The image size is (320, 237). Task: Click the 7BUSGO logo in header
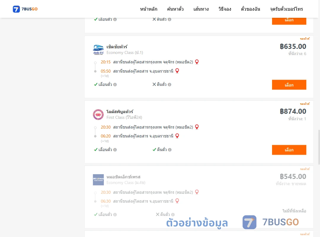25,9
